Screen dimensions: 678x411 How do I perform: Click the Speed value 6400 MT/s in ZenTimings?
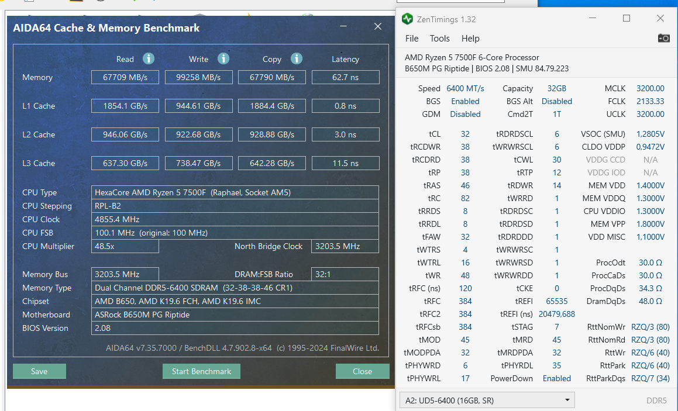[465, 88]
